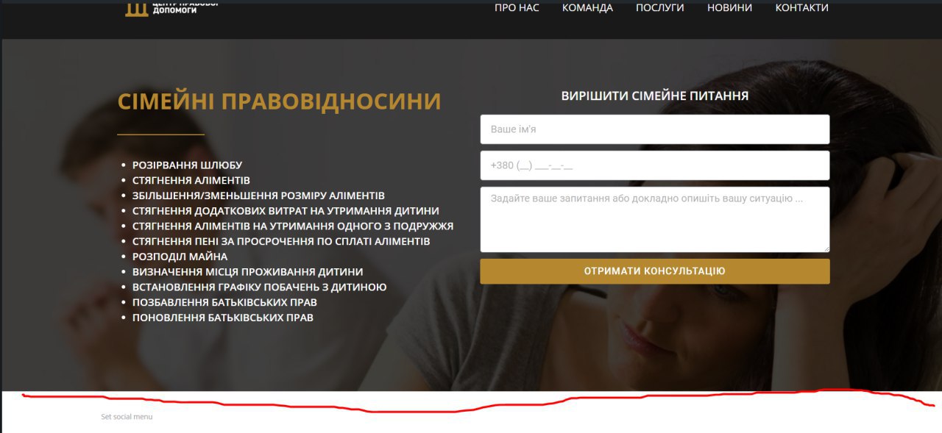Click the ВИРІШИТИ СІМЕЙНЕ ПИТАННЯ form title
Image resolution: width=942 pixels, height=433 pixels.
(655, 96)
